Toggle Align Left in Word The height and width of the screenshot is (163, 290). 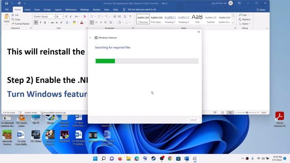tap(92, 22)
